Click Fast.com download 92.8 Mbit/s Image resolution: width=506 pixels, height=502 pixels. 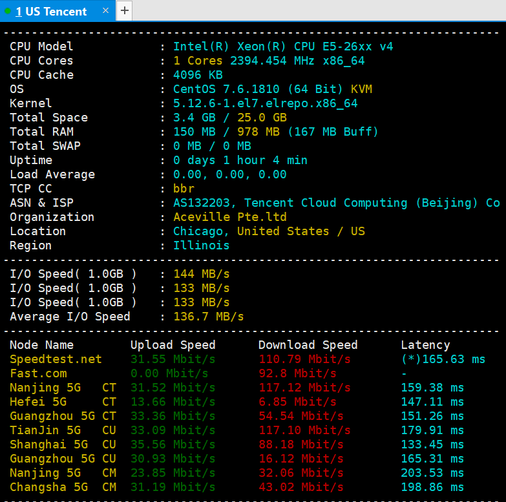pos(297,373)
